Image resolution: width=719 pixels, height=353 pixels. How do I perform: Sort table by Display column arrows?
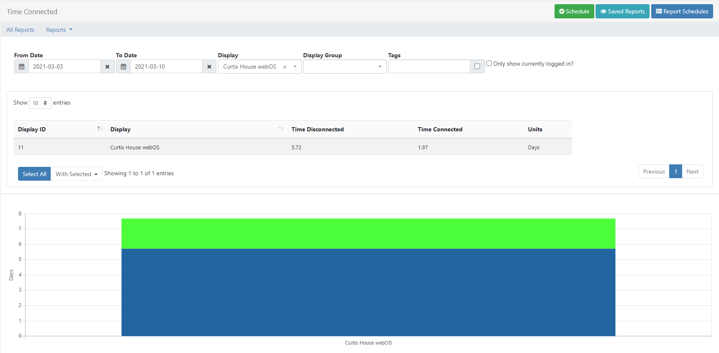click(281, 129)
